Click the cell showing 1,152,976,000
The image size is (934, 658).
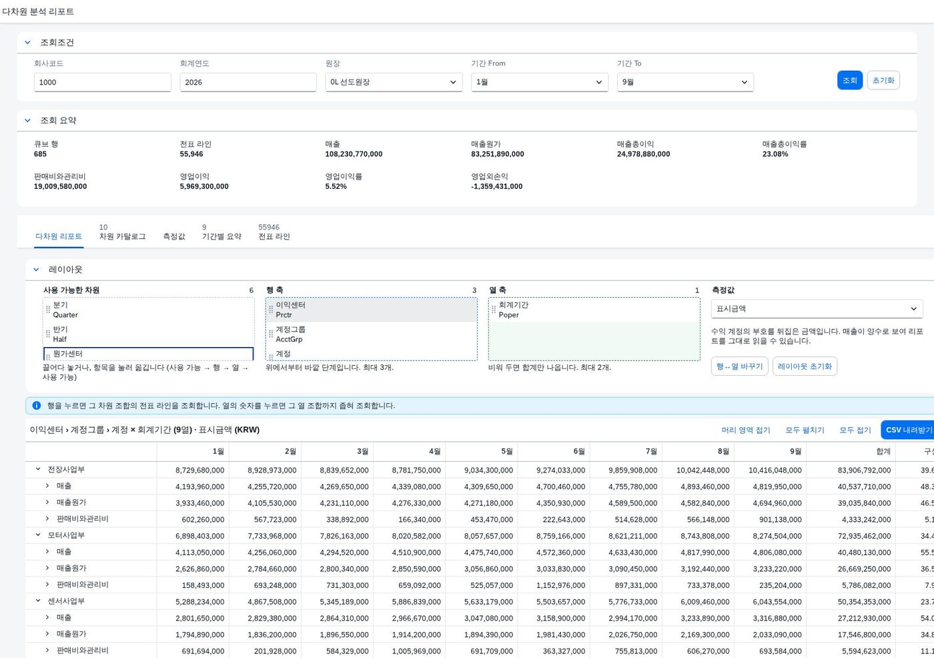tap(554, 585)
